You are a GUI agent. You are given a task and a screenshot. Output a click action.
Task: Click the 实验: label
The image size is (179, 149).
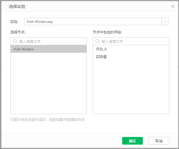pyautogui.click(x=14, y=22)
